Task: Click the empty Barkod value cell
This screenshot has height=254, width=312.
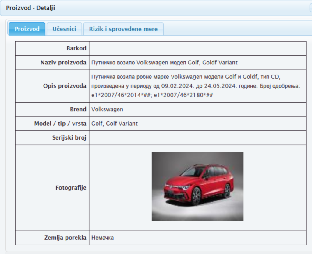Action: point(197,48)
